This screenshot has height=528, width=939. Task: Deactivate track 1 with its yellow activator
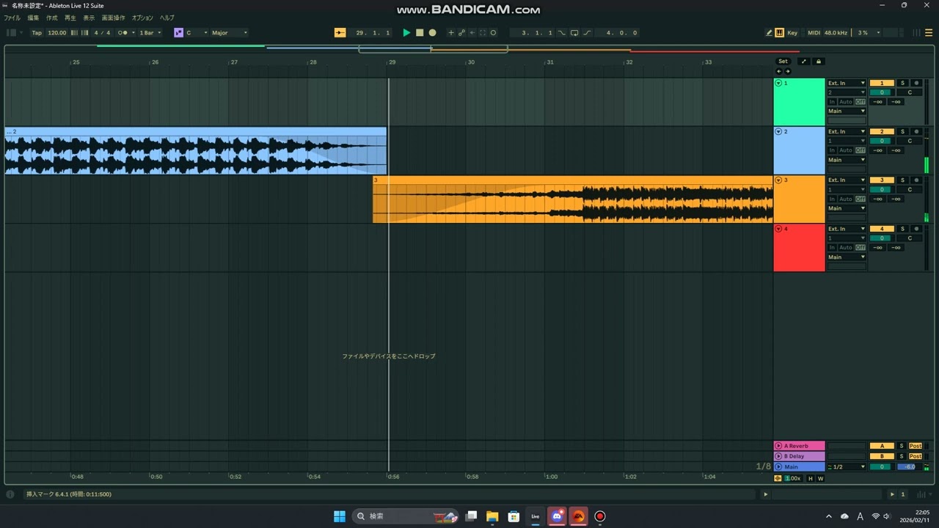882,83
